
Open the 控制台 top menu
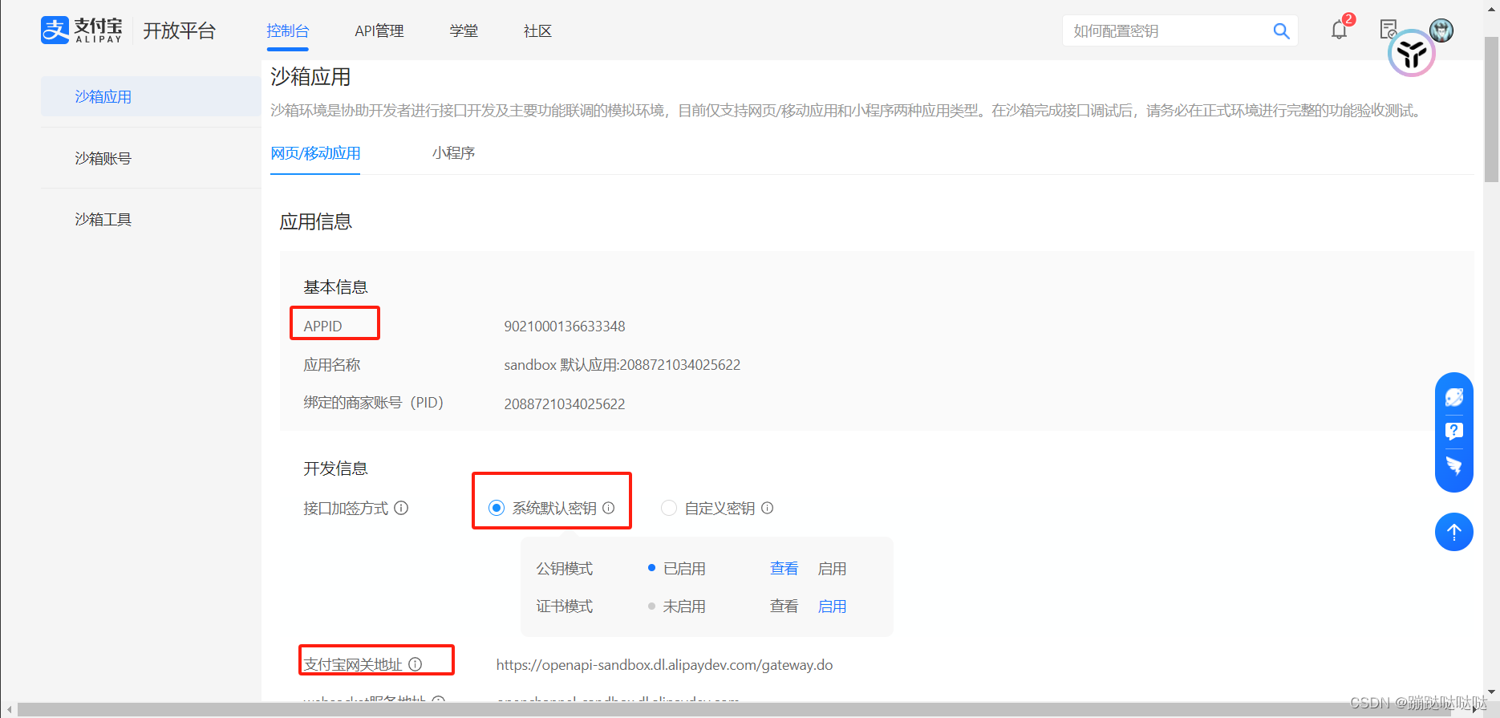click(x=288, y=30)
